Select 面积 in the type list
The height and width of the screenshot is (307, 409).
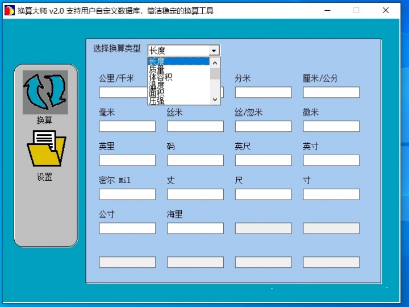click(x=178, y=93)
